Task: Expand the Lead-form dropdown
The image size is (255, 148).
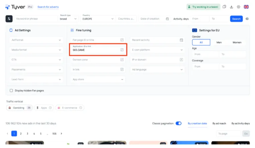Action: [x=36, y=79]
